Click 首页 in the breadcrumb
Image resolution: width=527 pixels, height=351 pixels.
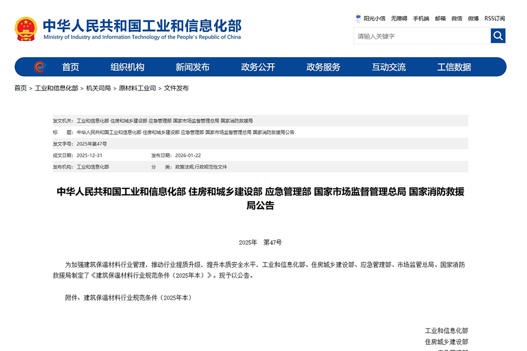point(21,88)
